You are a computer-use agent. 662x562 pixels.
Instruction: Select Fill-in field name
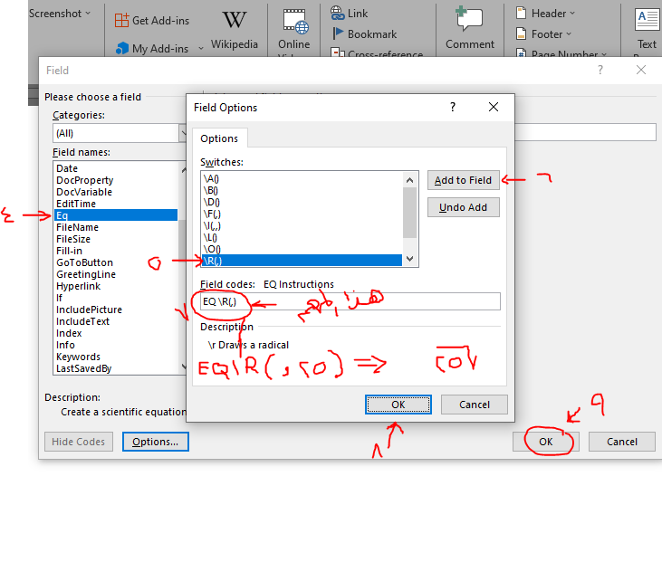(116, 251)
